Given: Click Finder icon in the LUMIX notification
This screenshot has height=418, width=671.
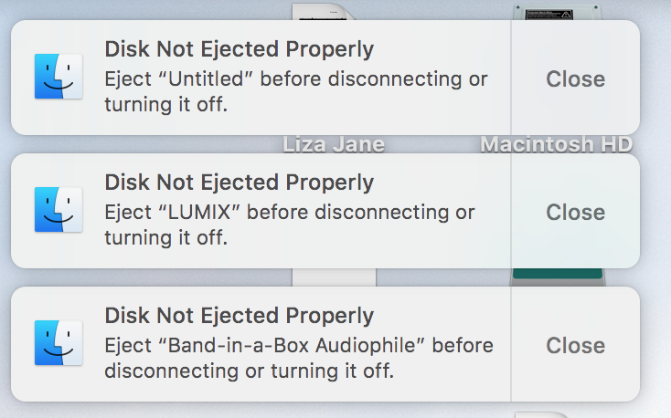Looking at the screenshot, I should coord(58,210).
